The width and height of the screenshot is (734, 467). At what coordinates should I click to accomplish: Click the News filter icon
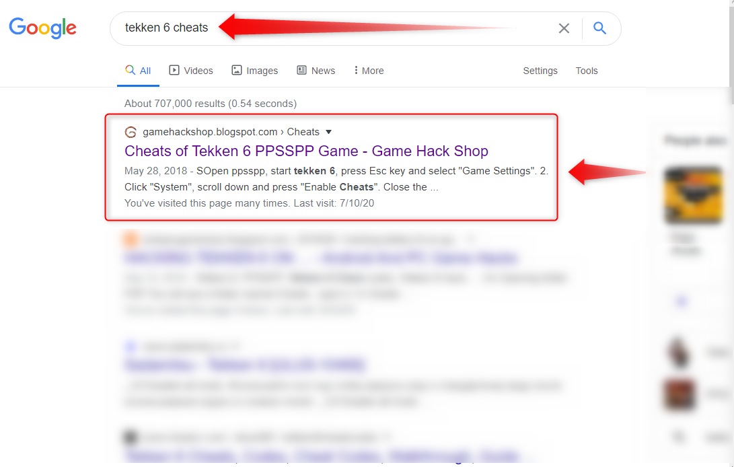point(300,70)
